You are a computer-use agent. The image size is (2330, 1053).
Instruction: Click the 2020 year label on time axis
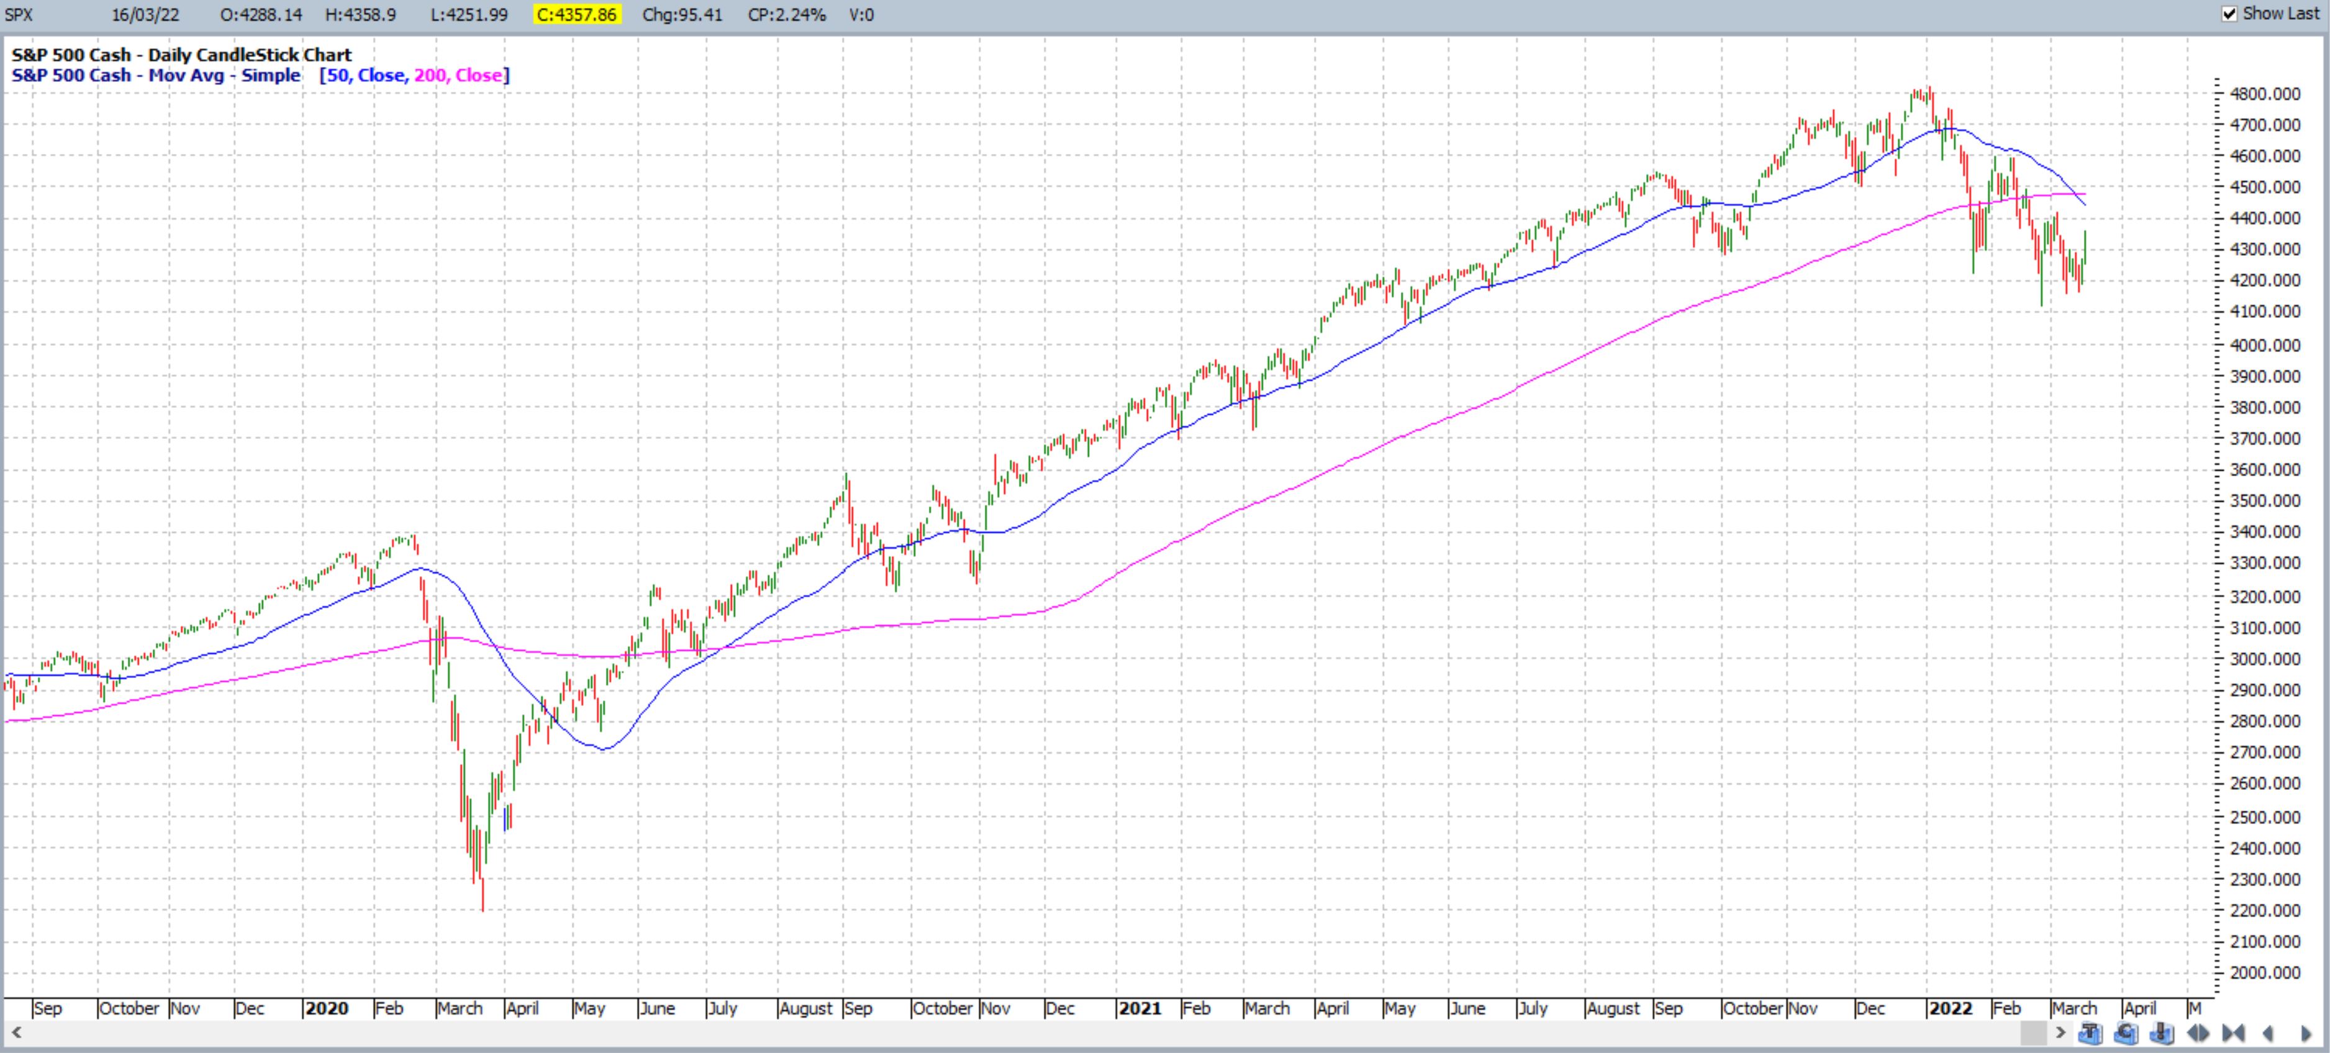327,1008
